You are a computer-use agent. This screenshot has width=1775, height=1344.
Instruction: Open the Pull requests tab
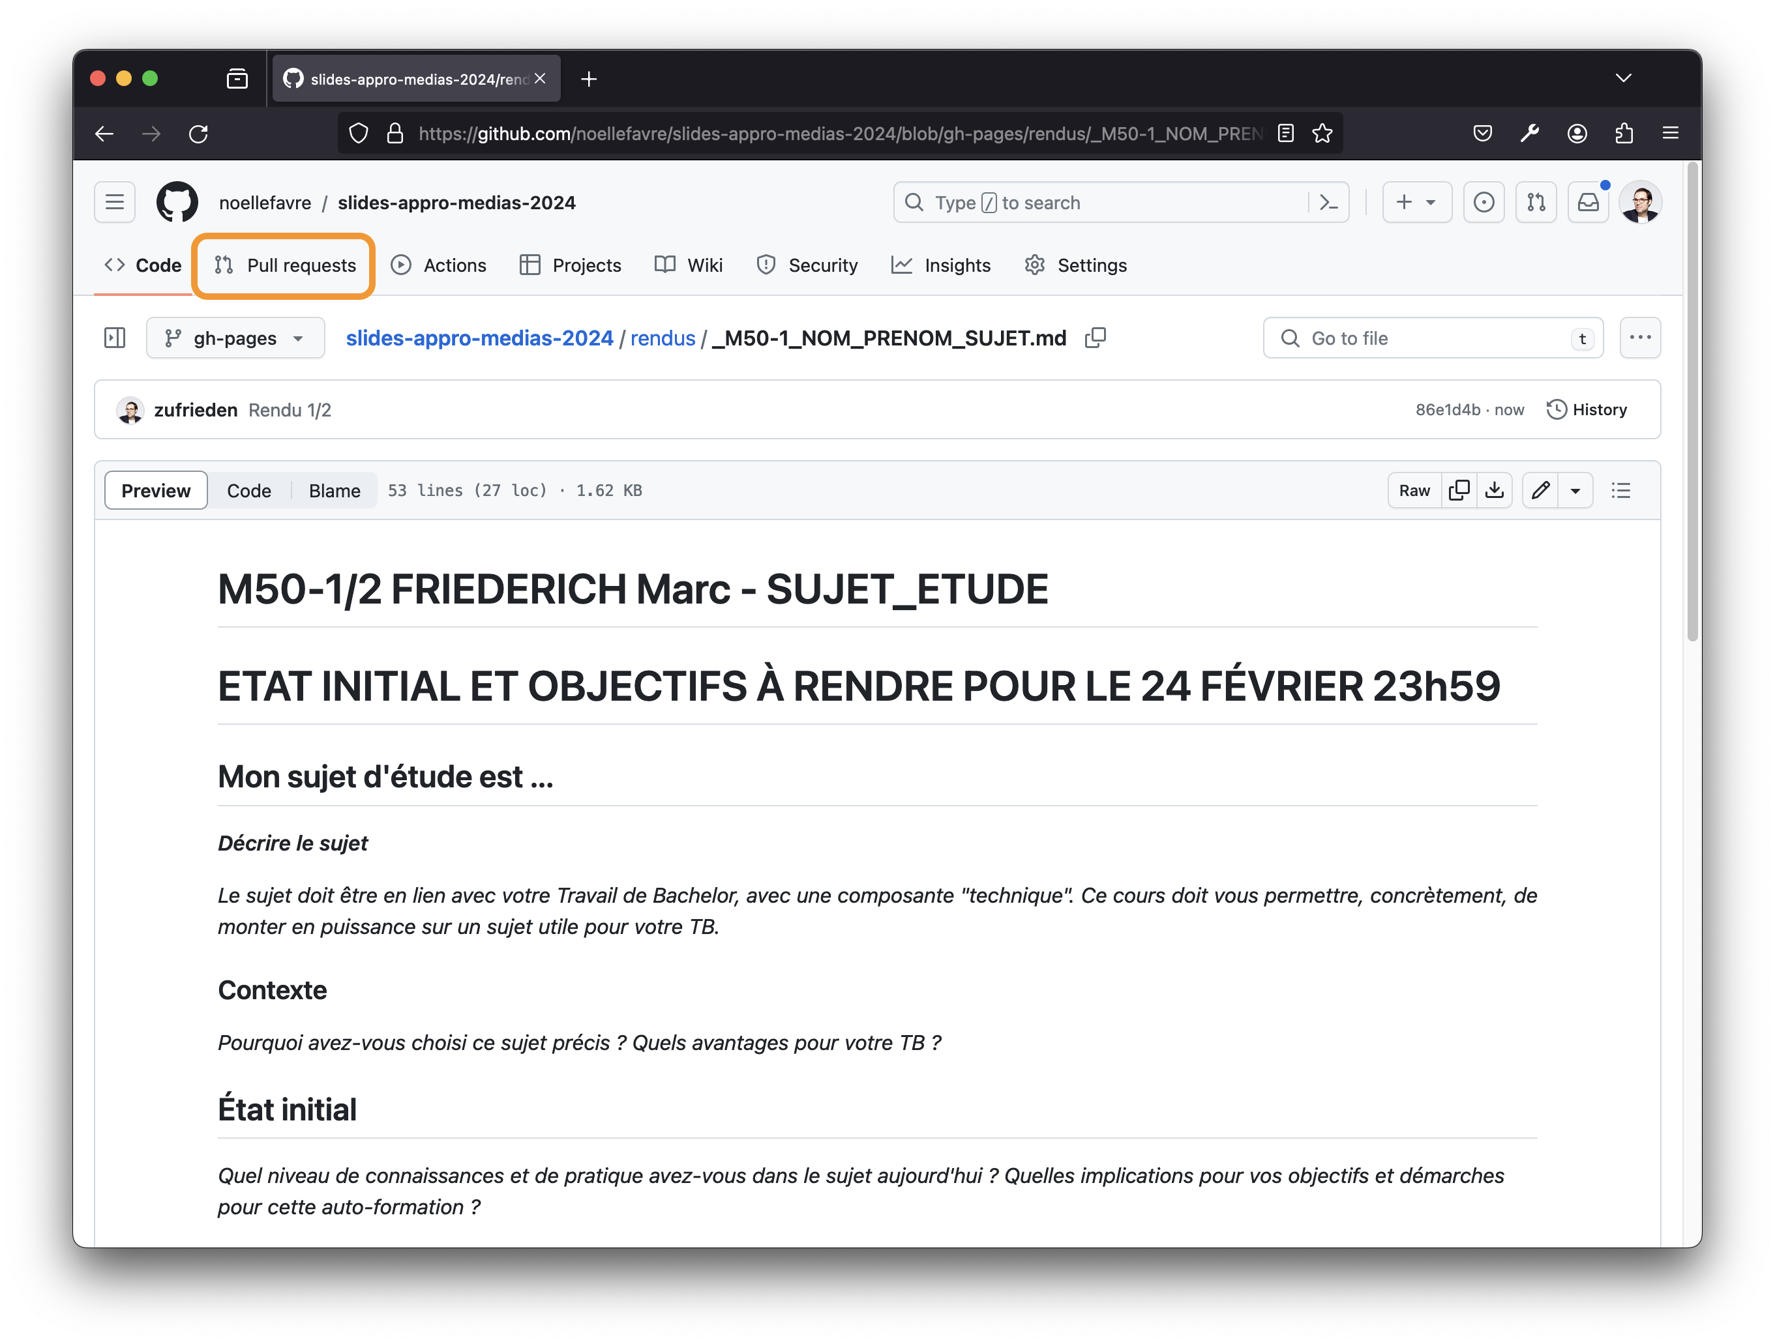[x=284, y=265]
